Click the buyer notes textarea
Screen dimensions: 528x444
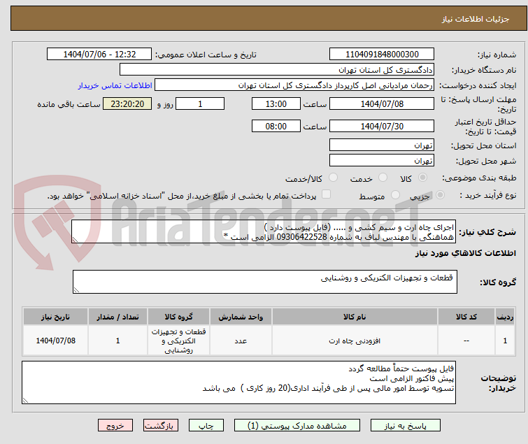(x=238, y=382)
